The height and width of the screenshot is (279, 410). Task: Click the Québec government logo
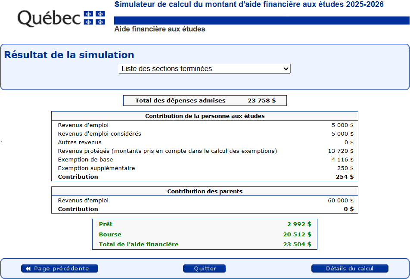click(61, 18)
